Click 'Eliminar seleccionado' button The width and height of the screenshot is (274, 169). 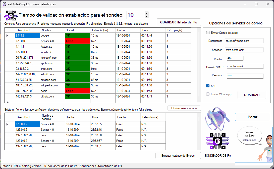(184, 108)
